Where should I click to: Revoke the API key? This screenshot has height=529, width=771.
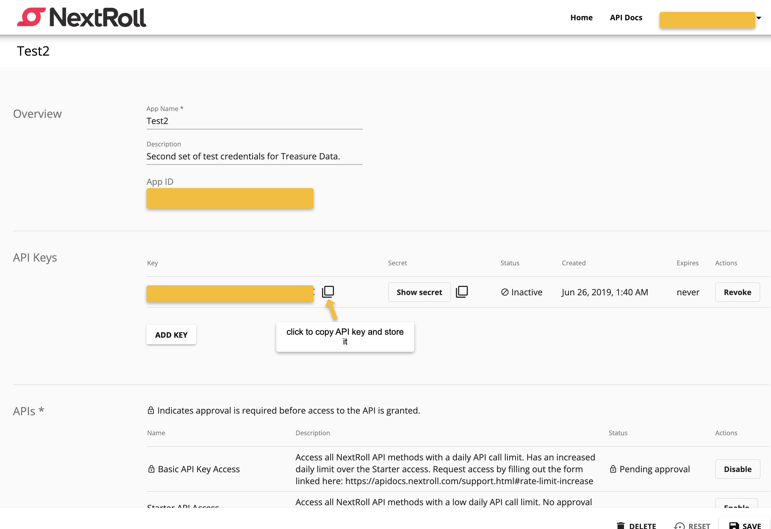coord(737,292)
